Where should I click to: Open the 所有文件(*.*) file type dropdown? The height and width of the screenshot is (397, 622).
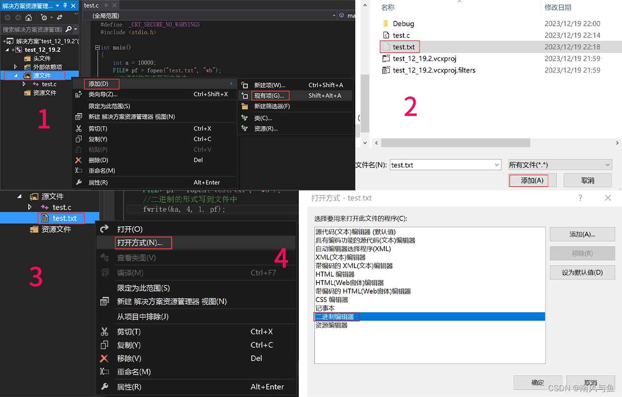tap(607, 165)
